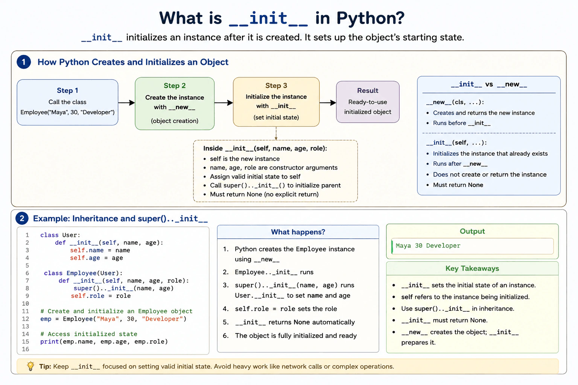
Task: Click the circled 1 badge before How Python Creates
Action: (x=24, y=62)
